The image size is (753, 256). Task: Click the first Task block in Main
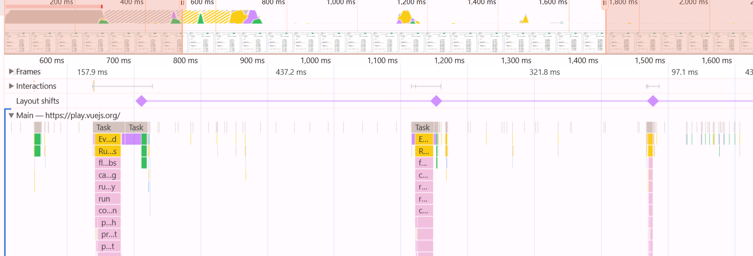109,127
